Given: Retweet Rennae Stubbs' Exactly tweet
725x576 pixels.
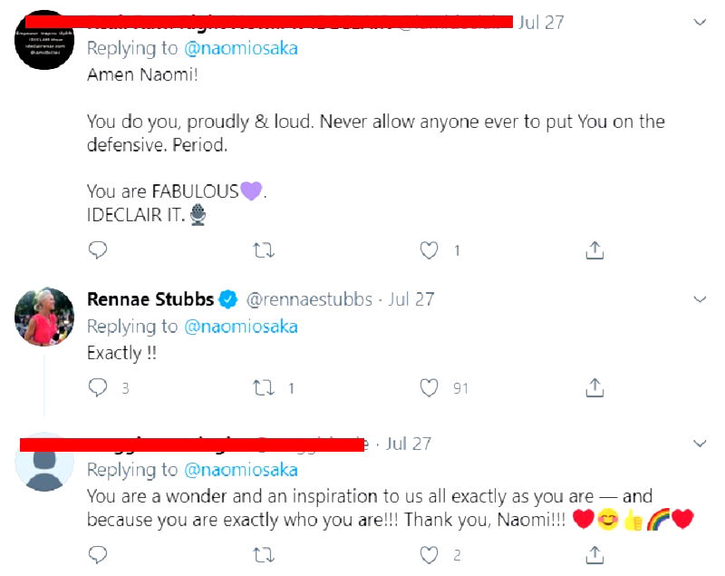Looking at the screenshot, I should coord(264,388).
